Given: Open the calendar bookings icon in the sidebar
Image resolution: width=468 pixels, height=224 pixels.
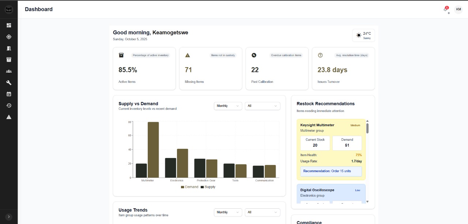Looking at the screenshot, I should click(x=8, y=94).
